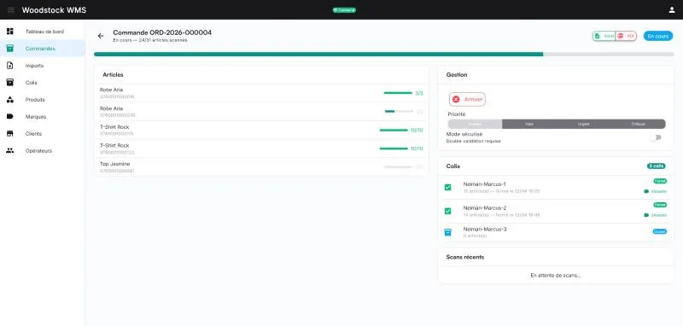The image size is (683, 326).
Task: Set priority to Urgent
Action: 583,124
